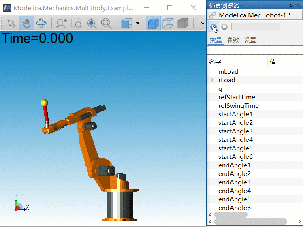Open the view orientation cube dropdown arrow

[x=138, y=24]
